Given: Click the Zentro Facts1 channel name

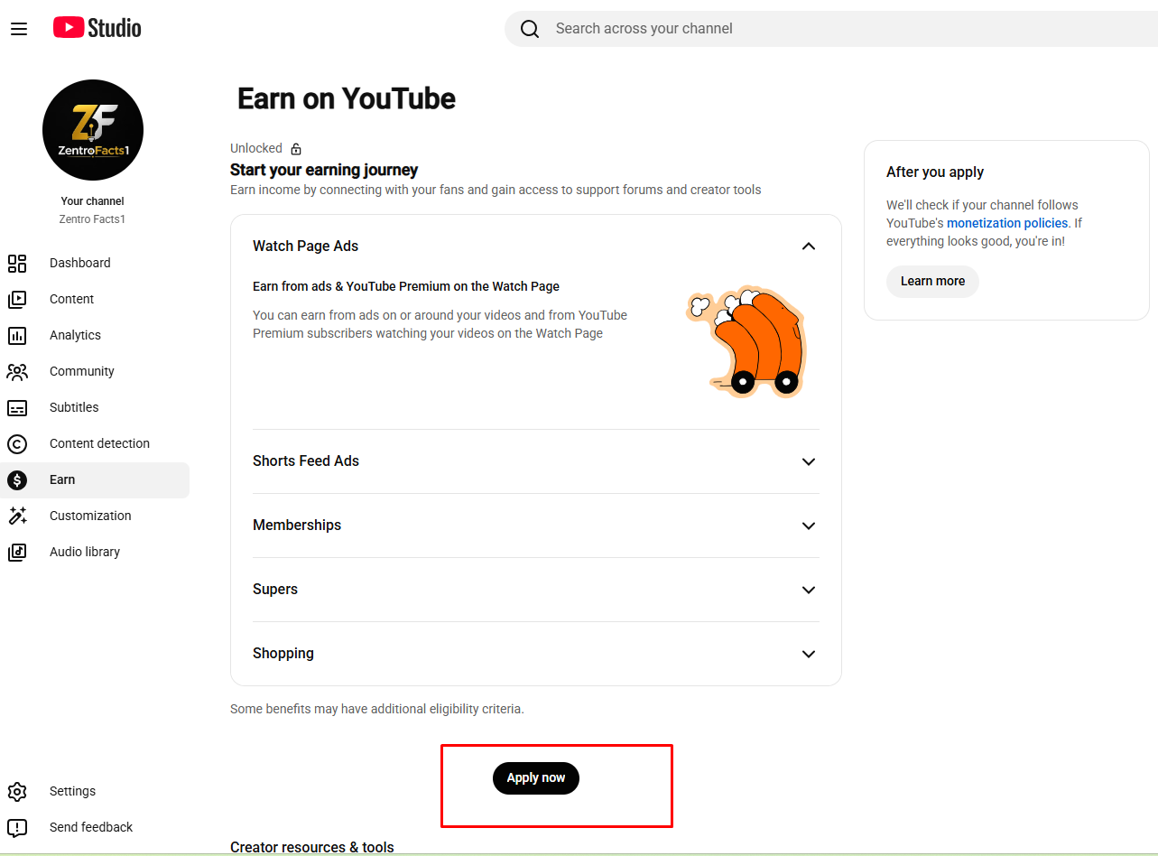Looking at the screenshot, I should [92, 219].
